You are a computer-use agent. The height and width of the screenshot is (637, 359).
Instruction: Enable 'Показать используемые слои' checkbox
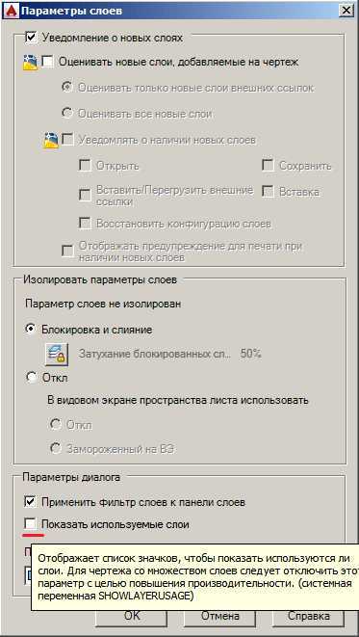coord(31,524)
